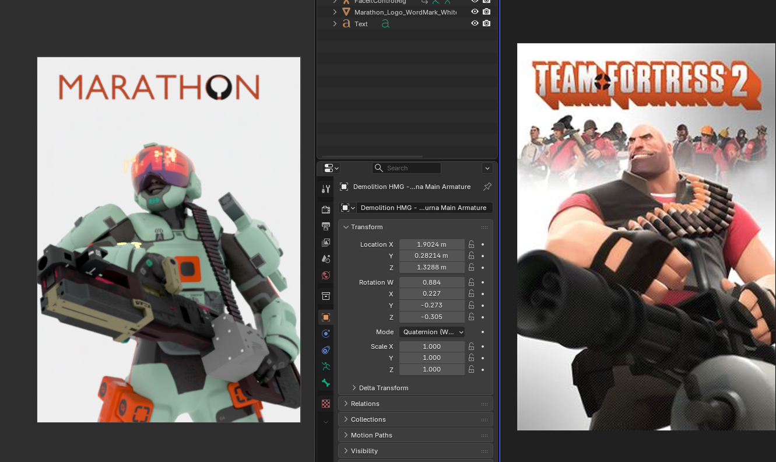
Task: Click the search magnifier icon in Properties
Action: [x=380, y=168]
